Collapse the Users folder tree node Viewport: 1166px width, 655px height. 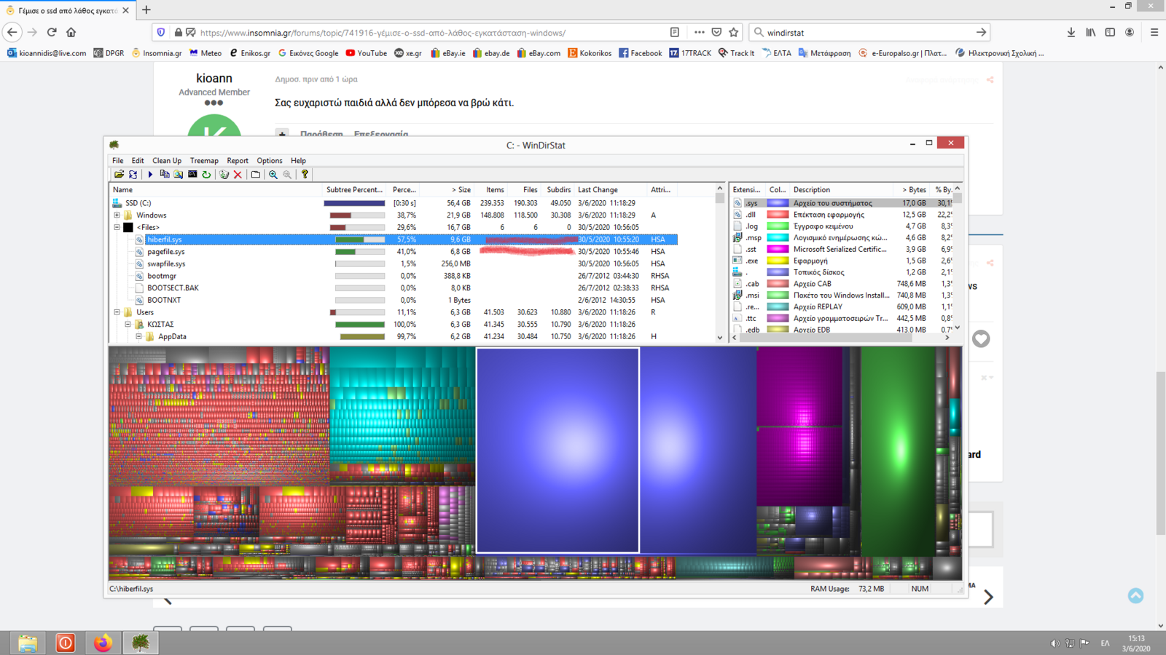tap(117, 312)
